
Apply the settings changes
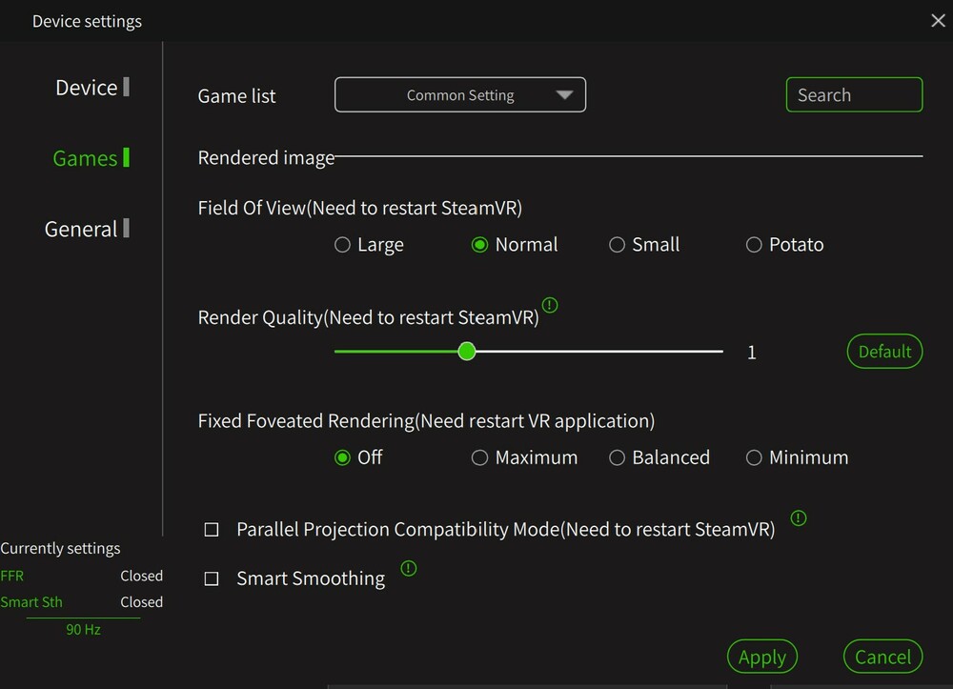[x=761, y=657]
